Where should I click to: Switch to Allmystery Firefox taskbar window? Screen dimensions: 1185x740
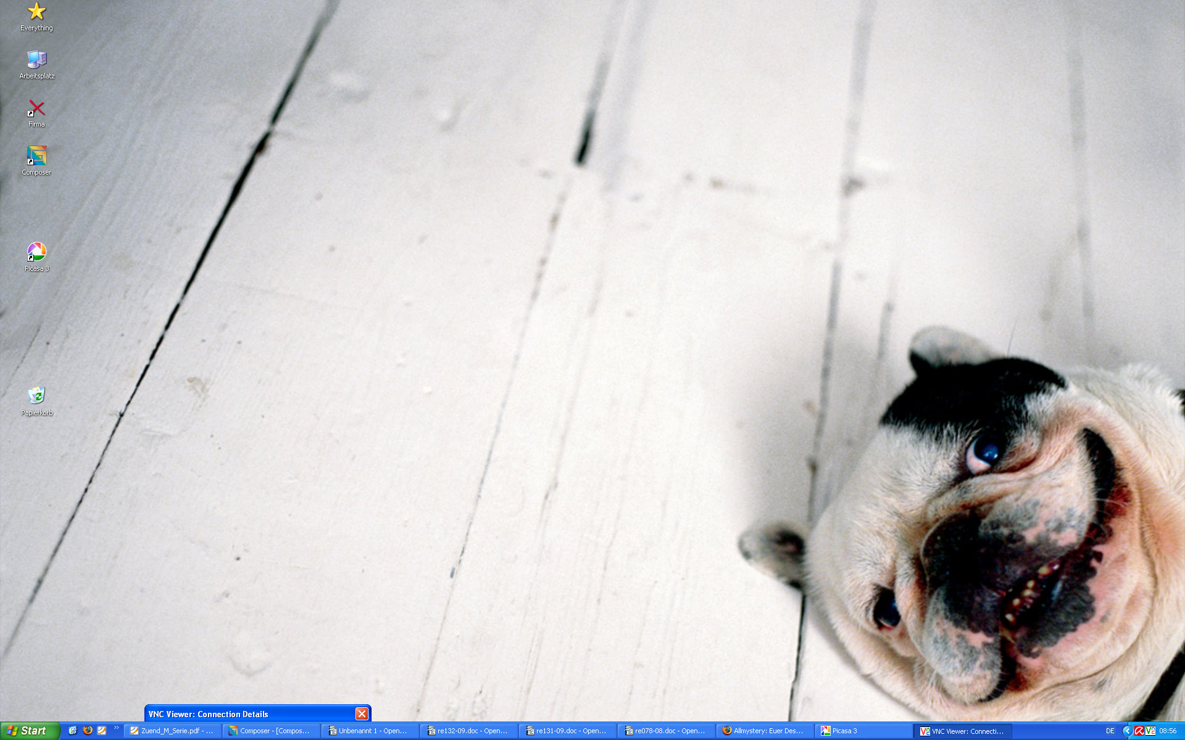tap(765, 731)
